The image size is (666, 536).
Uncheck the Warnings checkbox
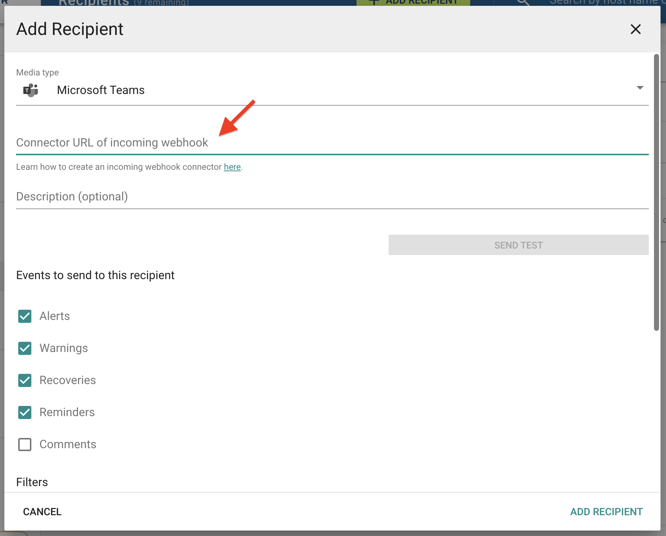click(x=25, y=348)
